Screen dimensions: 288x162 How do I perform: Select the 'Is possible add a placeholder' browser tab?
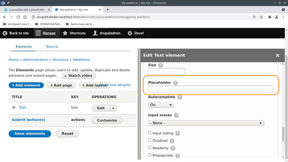pyautogui.click(x=27, y=10)
